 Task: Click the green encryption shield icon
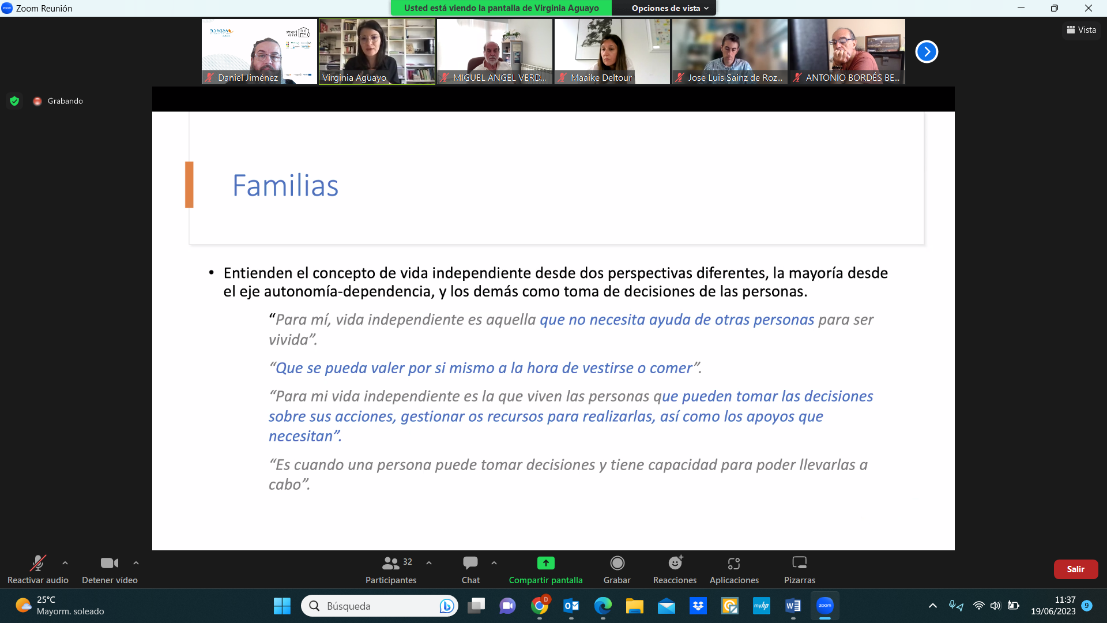pos(15,101)
